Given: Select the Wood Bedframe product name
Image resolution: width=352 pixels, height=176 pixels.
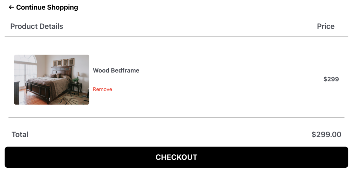Looking at the screenshot, I should (x=116, y=70).
